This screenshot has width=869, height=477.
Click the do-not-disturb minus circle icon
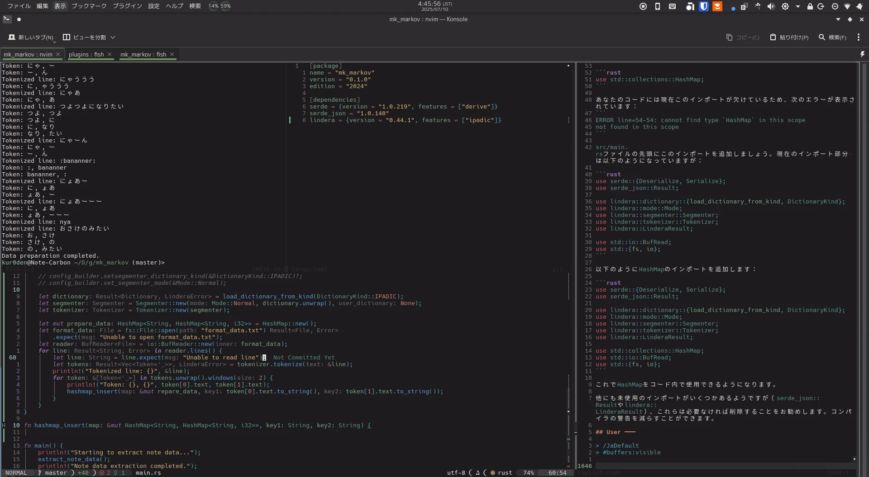coord(835,6)
